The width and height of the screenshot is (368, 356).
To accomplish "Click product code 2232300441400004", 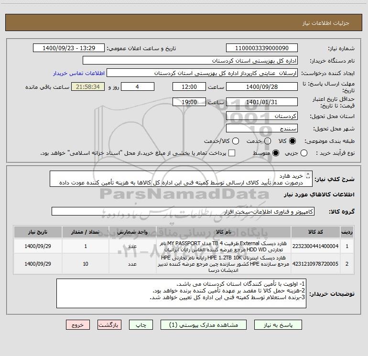I will (315, 246).
